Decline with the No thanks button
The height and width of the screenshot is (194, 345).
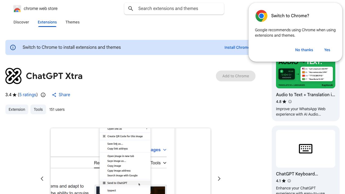(x=304, y=50)
